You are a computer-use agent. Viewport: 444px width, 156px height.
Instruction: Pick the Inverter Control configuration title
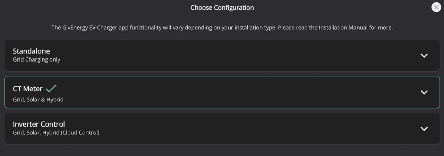tap(39, 124)
